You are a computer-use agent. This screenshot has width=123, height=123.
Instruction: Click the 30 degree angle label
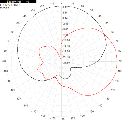pyautogui.click(x=91, y=10)
